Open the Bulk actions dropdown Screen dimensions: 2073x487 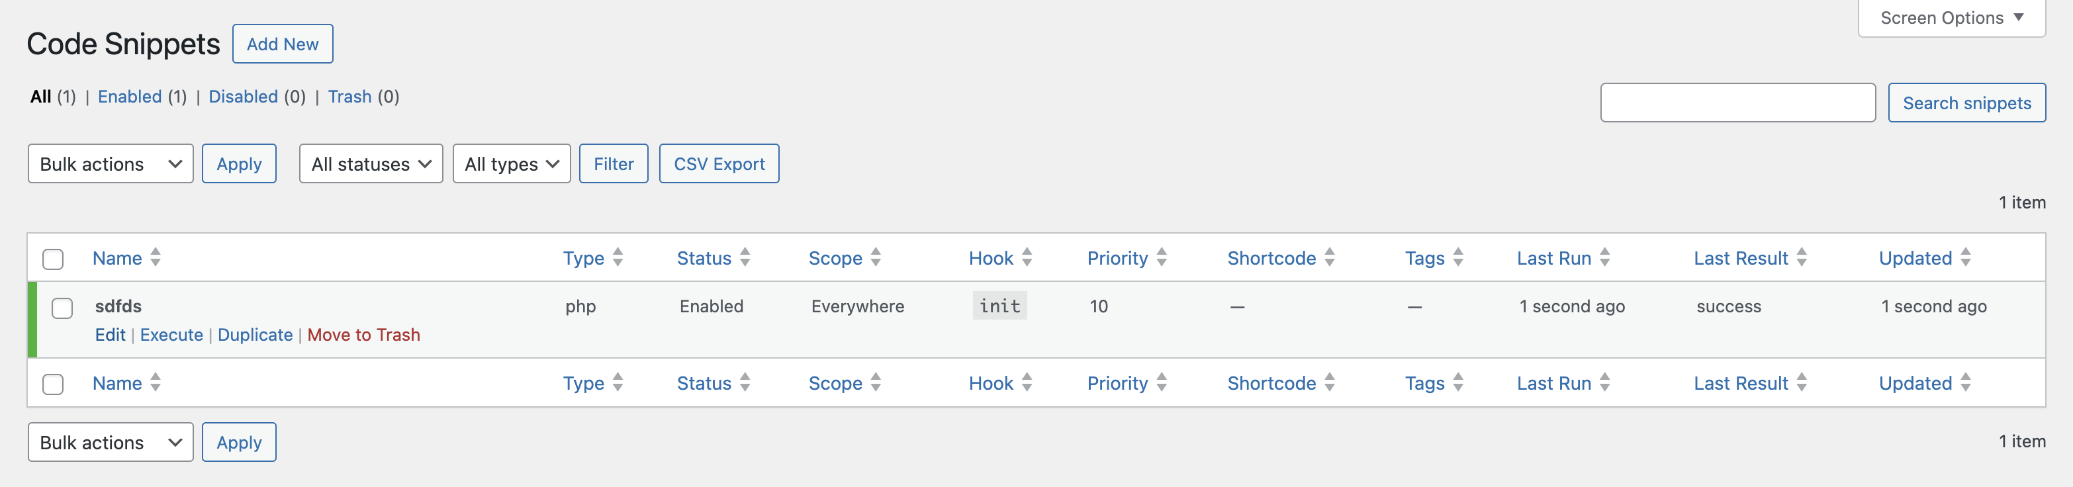[x=109, y=163]
